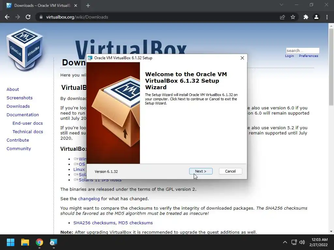Image resolution: width=334 pixels, height=250 pixels.
Task: Open End-user docs link
Action: [x=28, y=123]
